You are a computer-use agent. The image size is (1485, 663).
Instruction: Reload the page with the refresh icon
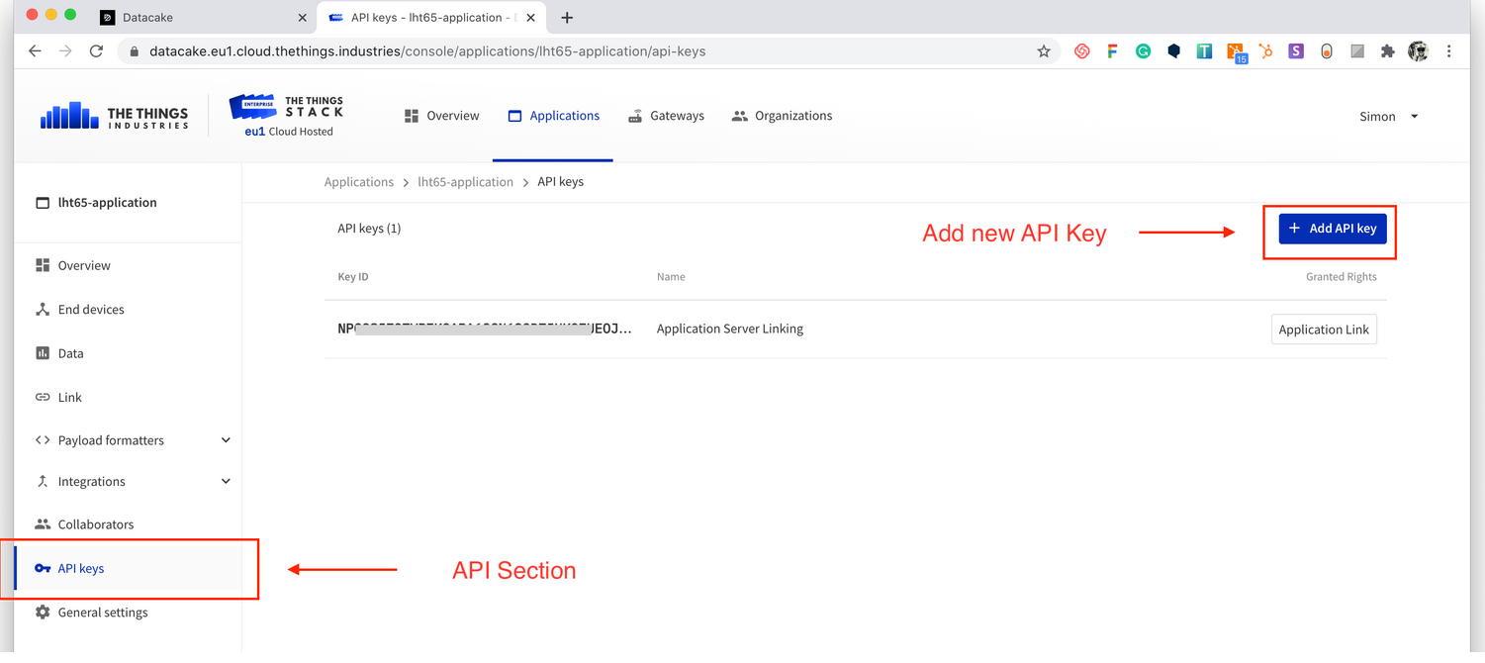coord(96,51)
